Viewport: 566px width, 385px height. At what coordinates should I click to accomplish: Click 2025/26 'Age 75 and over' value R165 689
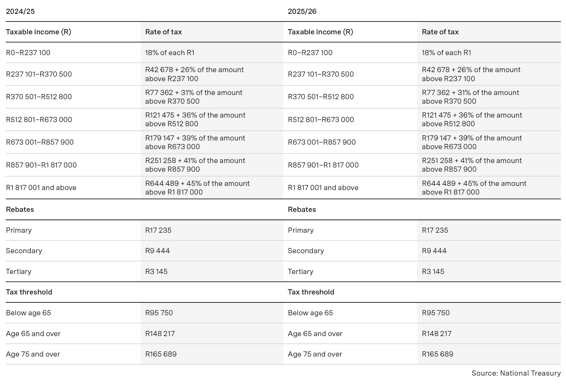(437, 354)
